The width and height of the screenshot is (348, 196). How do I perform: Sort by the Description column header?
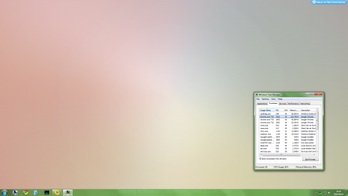click(308, 110)
